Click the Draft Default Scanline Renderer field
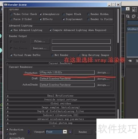Viewport: 138px width, 139px height. pos(67,79)
